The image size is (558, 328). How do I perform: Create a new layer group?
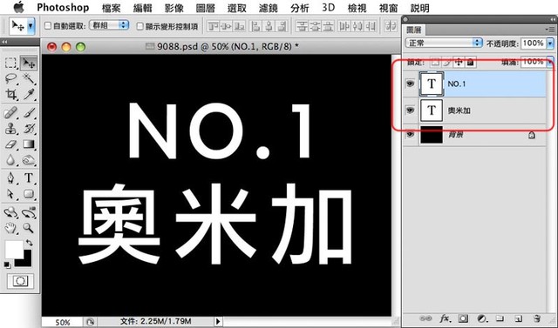coord(500,318)
